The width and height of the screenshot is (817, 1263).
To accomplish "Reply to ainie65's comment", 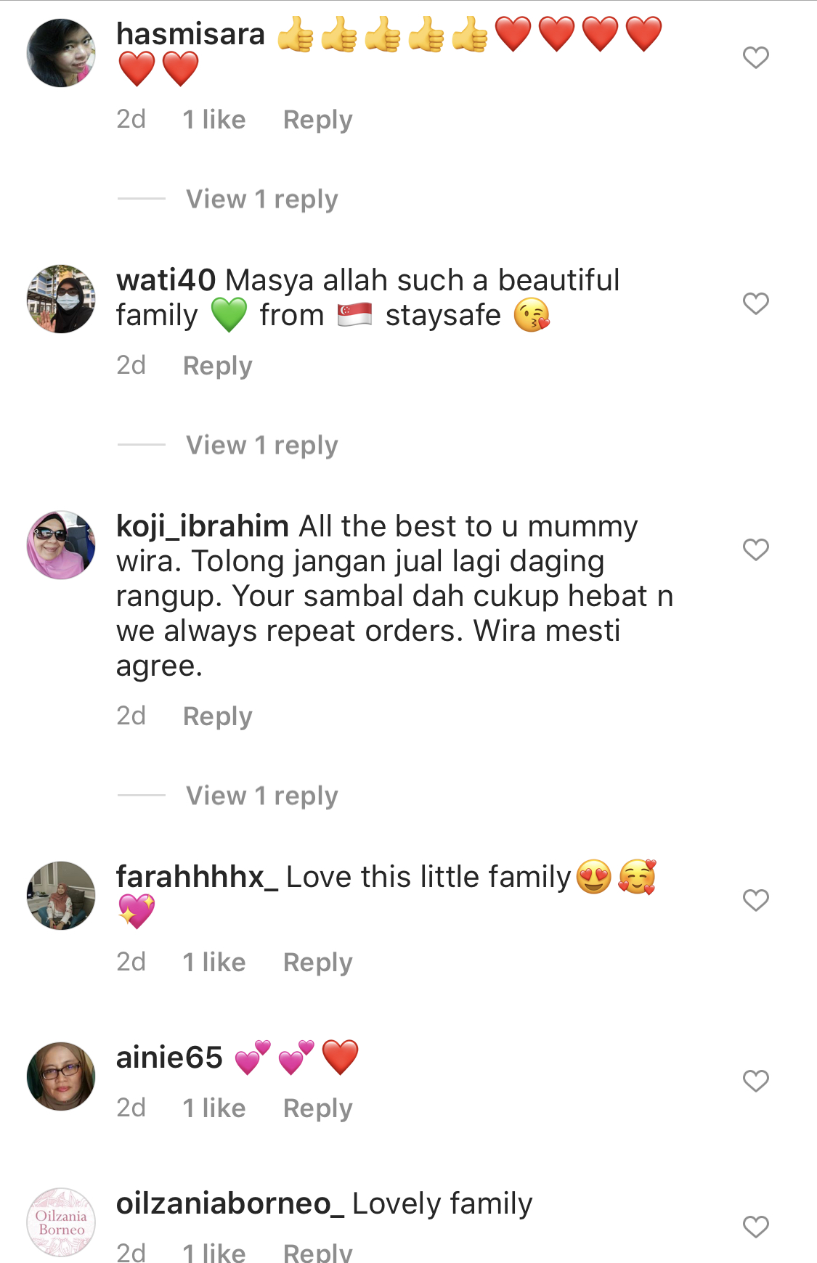I will pyautogui.click(x=317, y=1108).
